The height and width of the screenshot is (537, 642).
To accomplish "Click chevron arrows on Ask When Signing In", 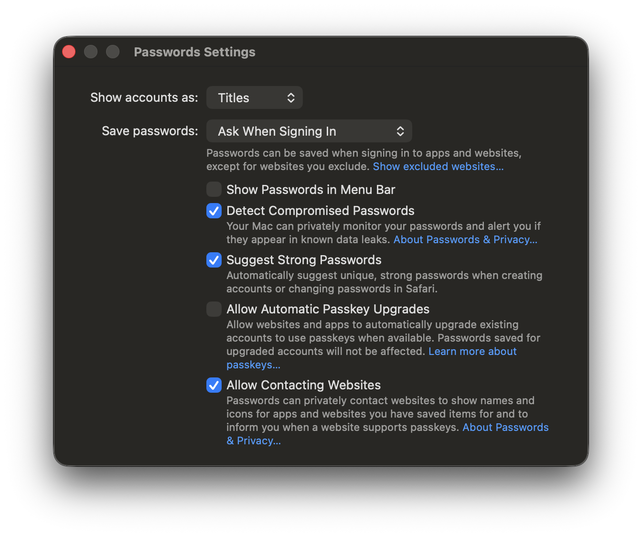I will [400, 131].
